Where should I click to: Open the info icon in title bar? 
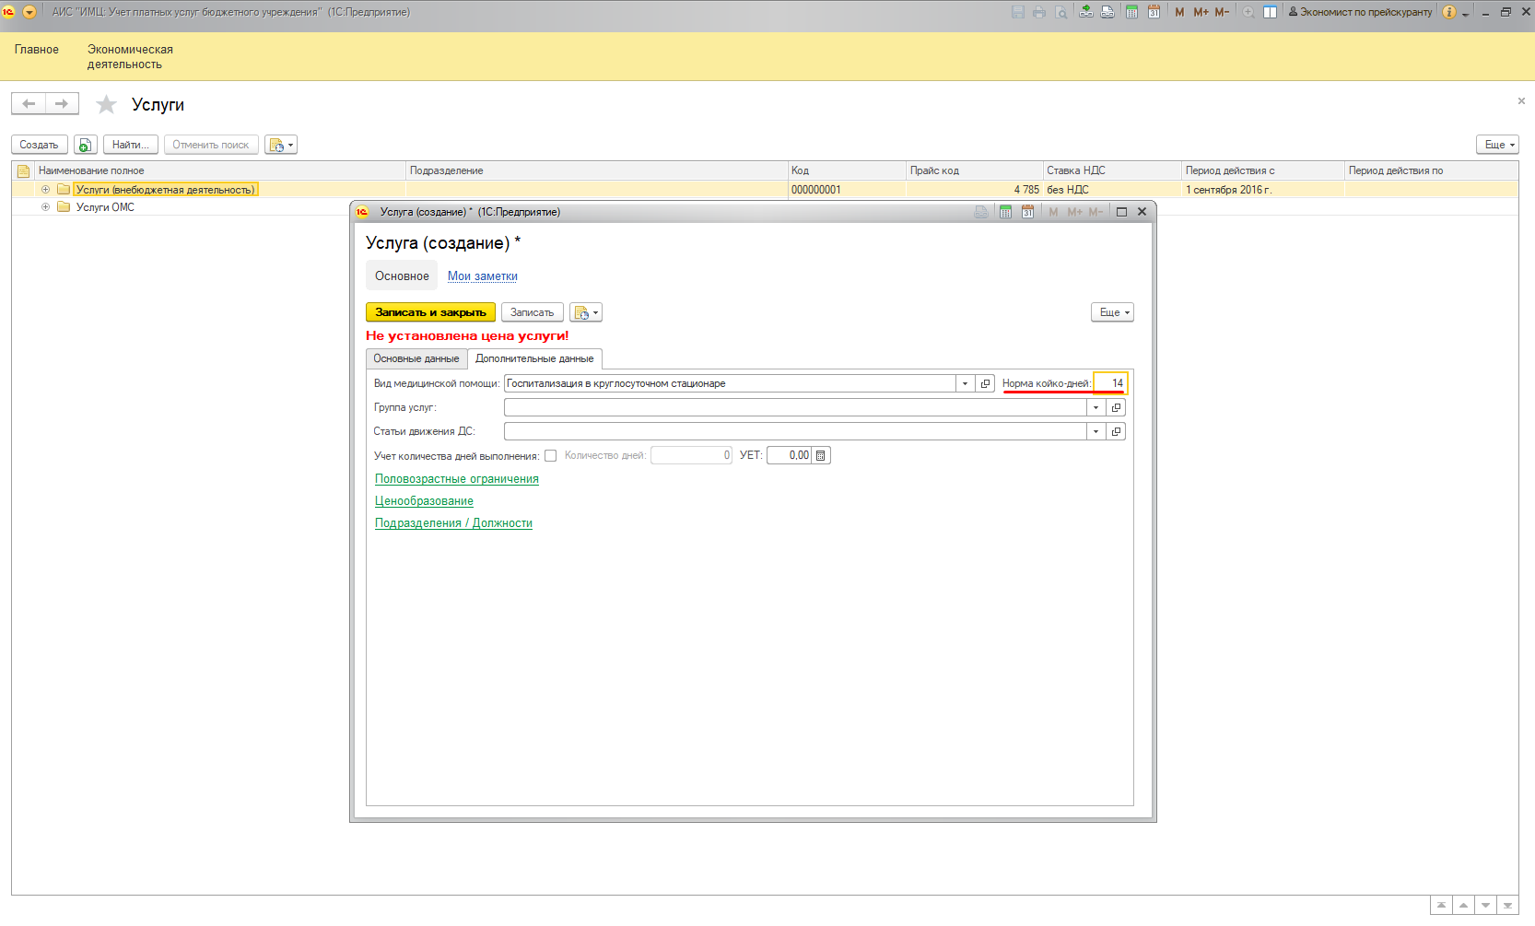point(1449,12)
